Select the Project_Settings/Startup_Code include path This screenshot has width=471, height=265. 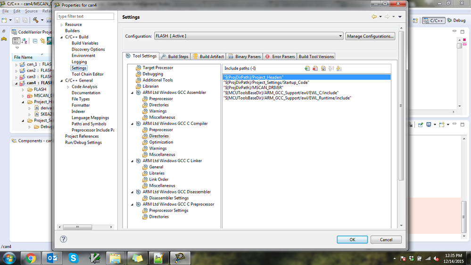coord(306,83)
